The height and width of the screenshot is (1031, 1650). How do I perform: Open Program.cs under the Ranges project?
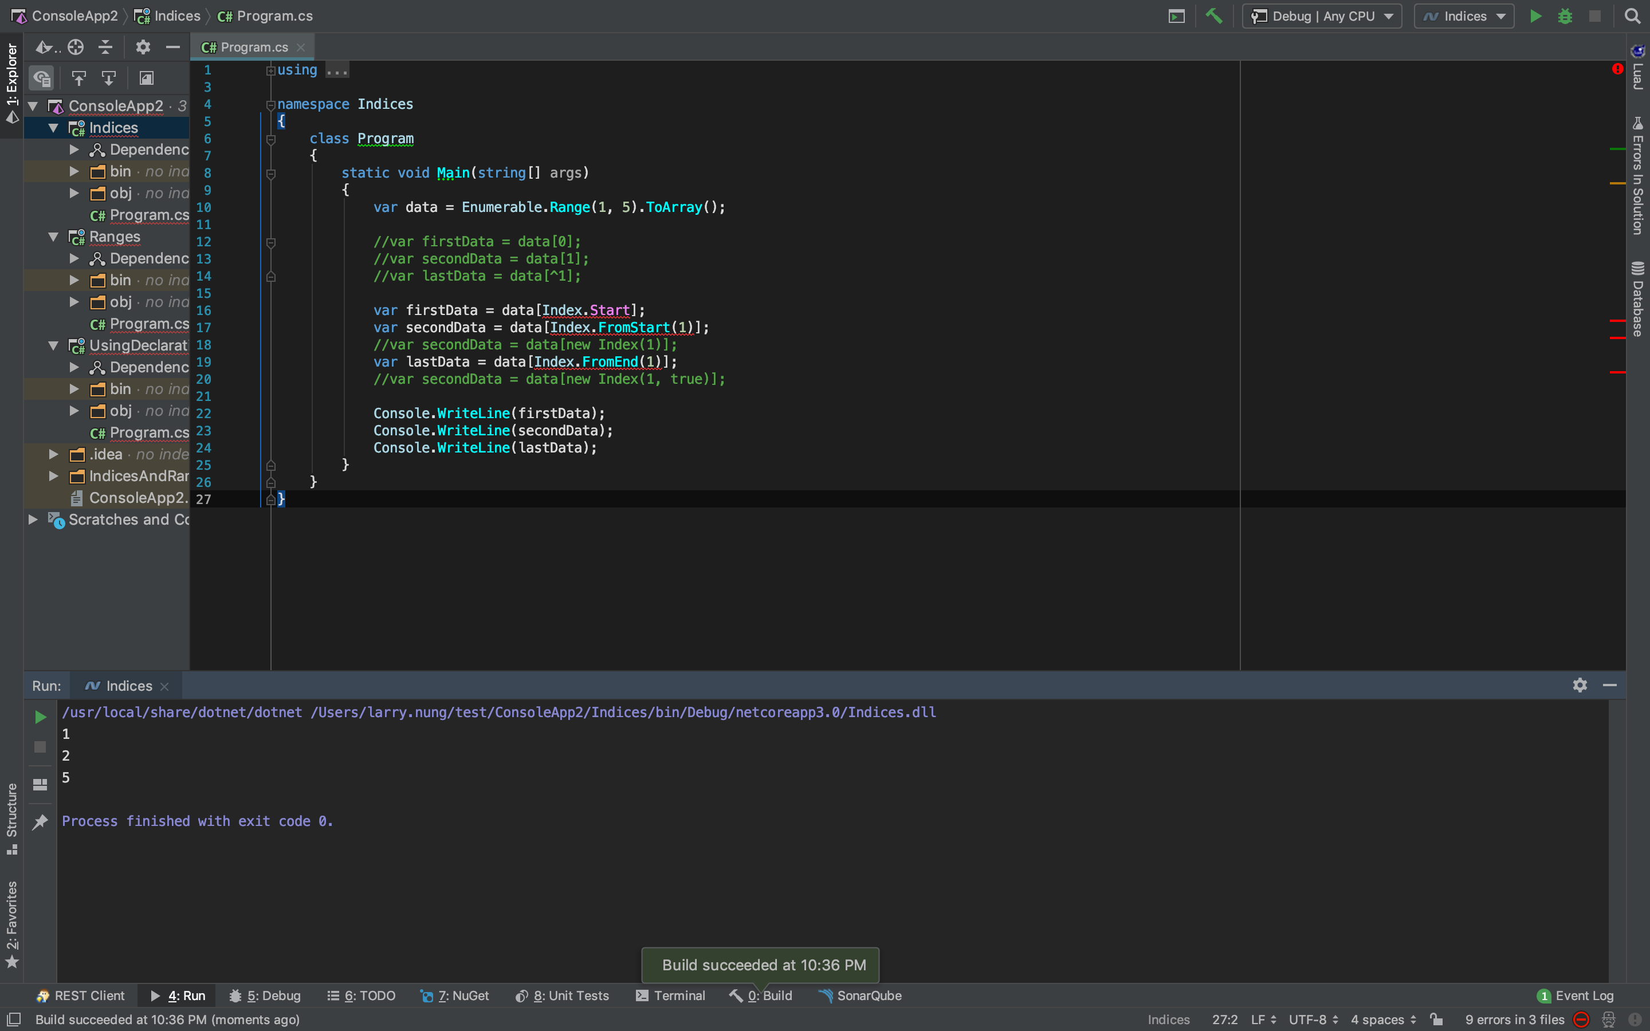click(x=140, y=324)
